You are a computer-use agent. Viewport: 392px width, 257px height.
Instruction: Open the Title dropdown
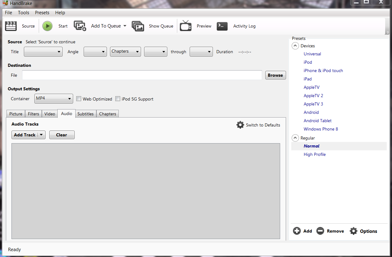43,52
